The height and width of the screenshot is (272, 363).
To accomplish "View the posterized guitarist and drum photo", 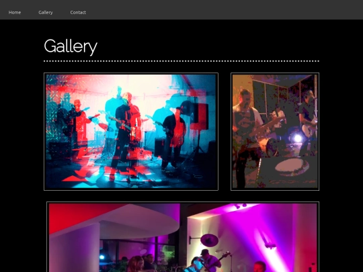I will click(275, 132).
